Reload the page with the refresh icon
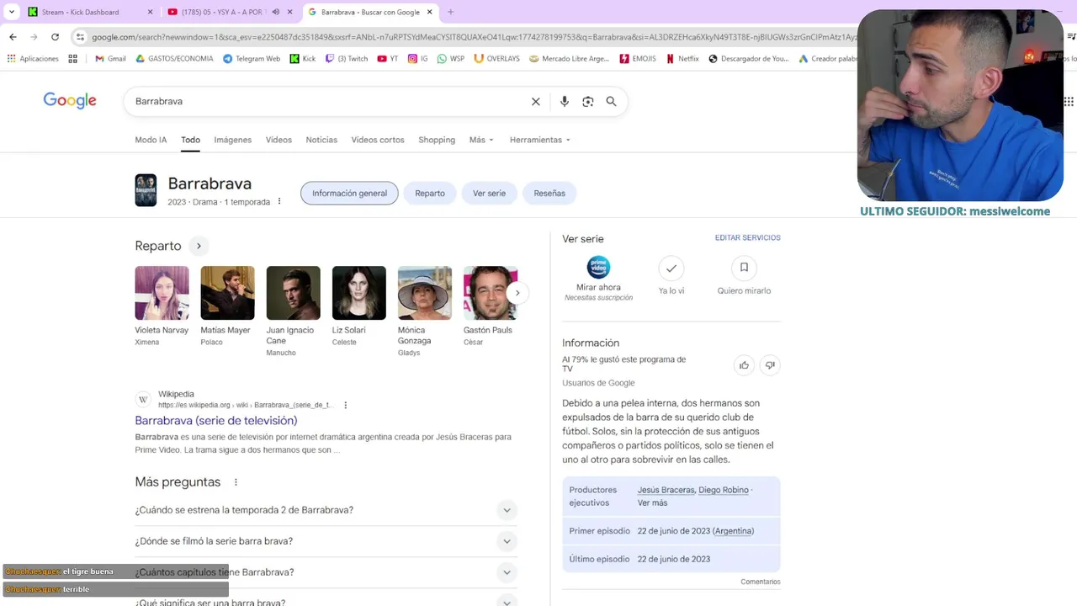Viewport: 1077px width, 606px height. click(x=55, y=37)
